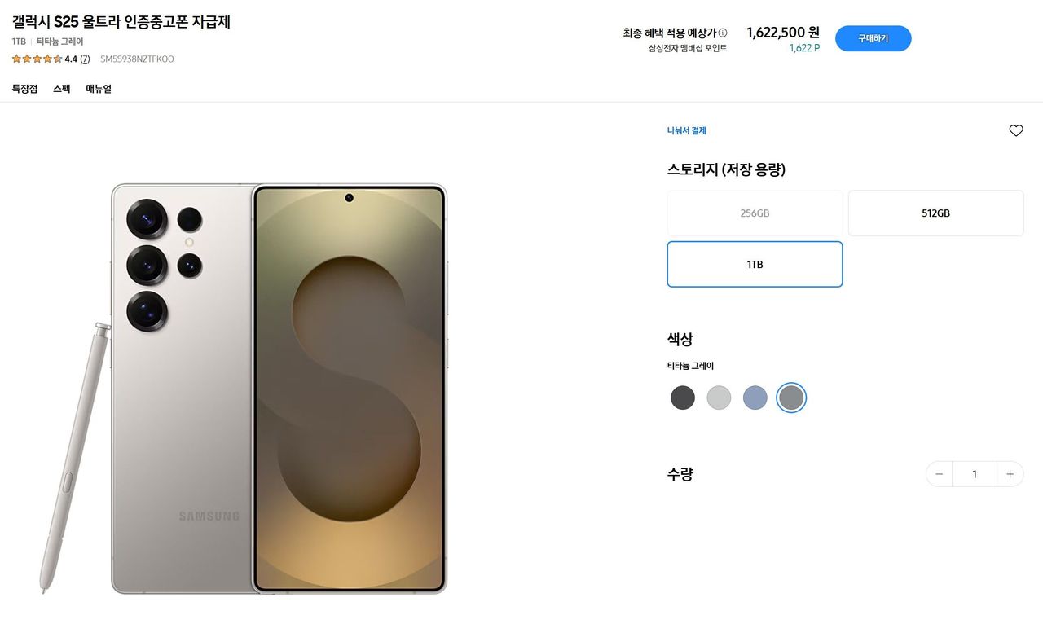Select the 256GB storage option
Screen dimensions: 1043x624
(755, 213)
